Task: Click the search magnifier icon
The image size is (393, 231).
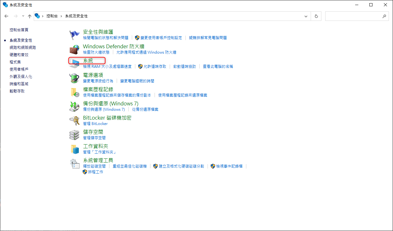Action: 384,16
